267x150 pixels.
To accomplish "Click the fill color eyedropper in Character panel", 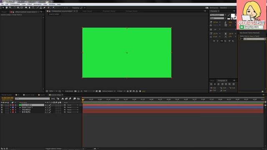I will pos(229,15).
